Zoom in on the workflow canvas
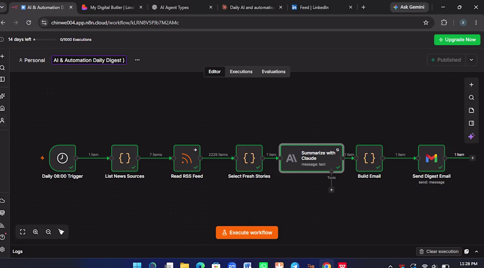484x268 pixels. point(36,232)
